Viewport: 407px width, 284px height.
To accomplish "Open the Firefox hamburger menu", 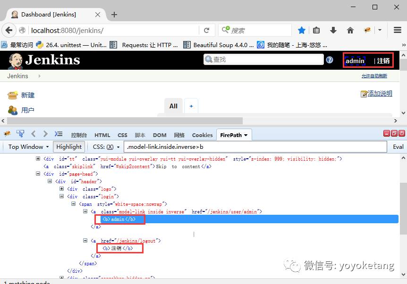I will [x=398, y=30].
